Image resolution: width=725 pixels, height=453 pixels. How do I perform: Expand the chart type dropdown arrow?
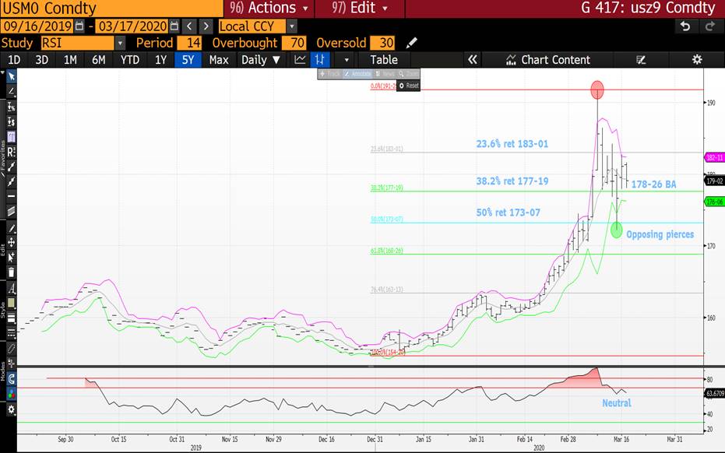346,60
